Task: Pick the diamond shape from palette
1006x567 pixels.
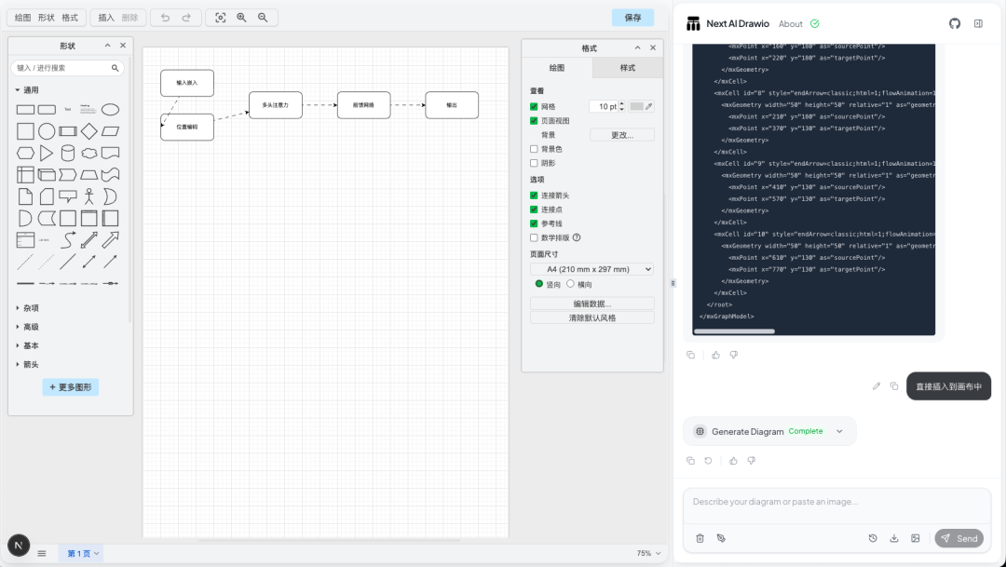Action: click(x=89, y=131)
